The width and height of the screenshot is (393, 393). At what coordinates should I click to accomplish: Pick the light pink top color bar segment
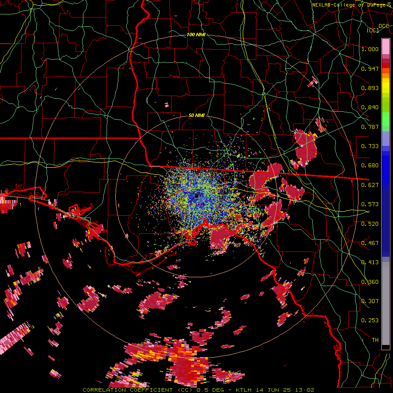[386, 47]
